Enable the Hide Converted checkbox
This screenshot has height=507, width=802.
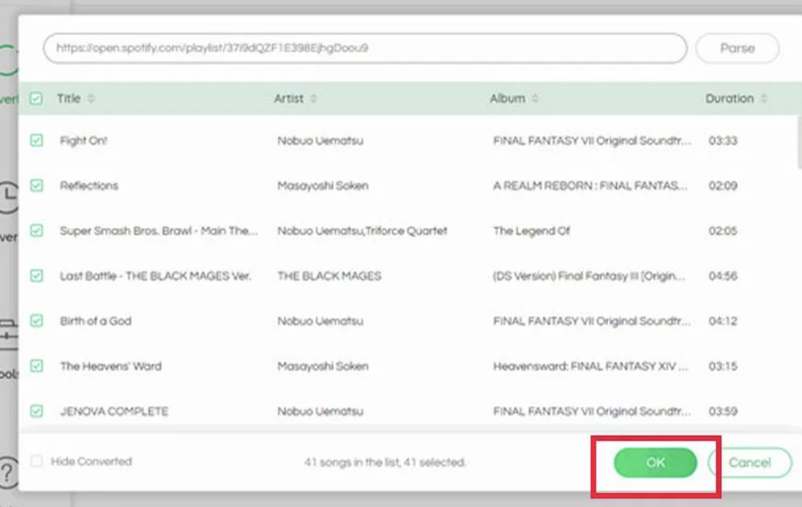point(36,461)
